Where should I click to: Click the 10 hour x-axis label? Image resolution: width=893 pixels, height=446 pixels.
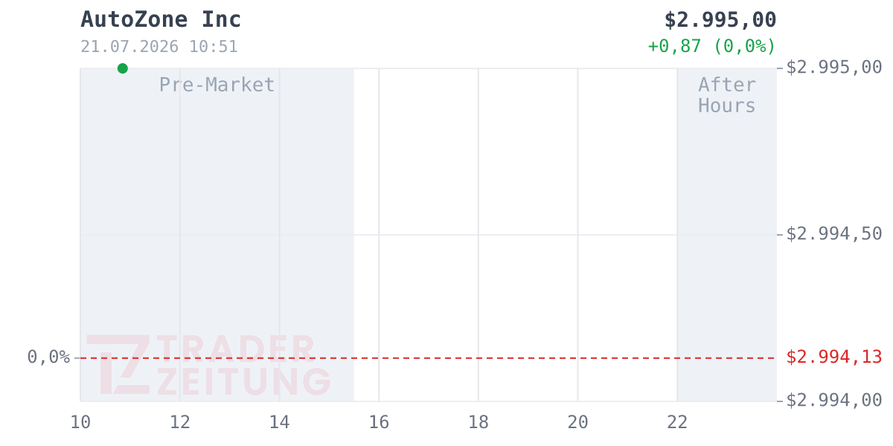pos(80,422)
